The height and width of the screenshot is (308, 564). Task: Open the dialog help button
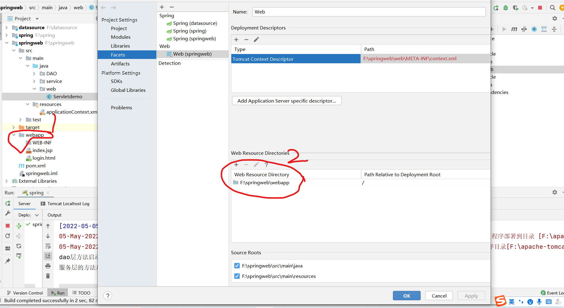pos(108,296)
